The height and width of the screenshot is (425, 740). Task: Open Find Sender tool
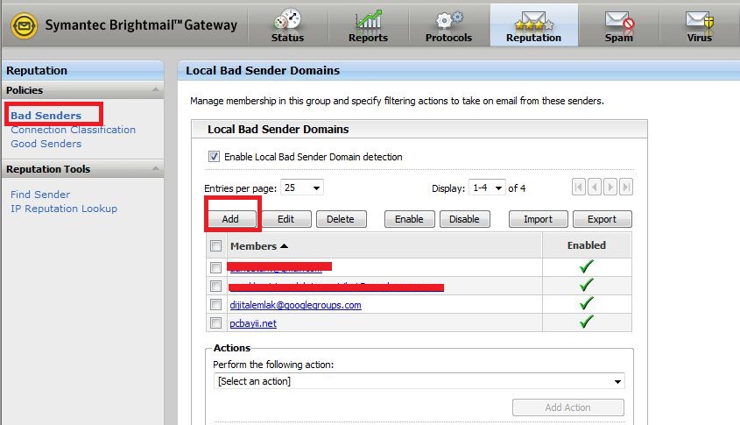point(40,195)
